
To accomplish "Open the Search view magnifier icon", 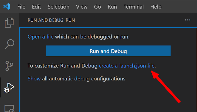I will 9,44.
